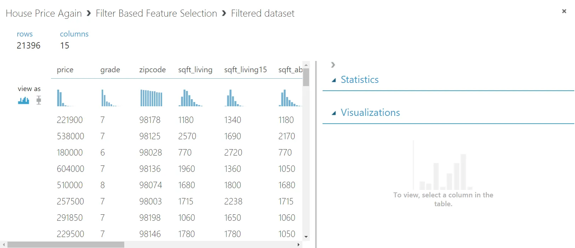Switch to box plot view icon

39,100
